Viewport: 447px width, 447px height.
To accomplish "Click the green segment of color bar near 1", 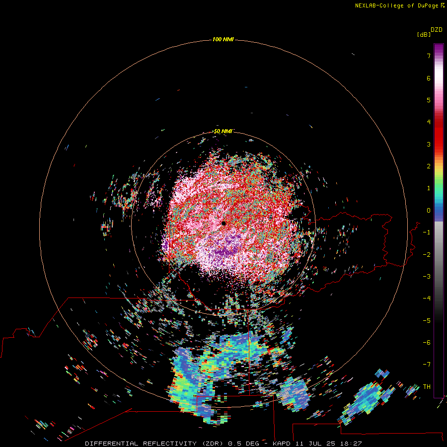I will pyautogui.click(x=439, y=185).
